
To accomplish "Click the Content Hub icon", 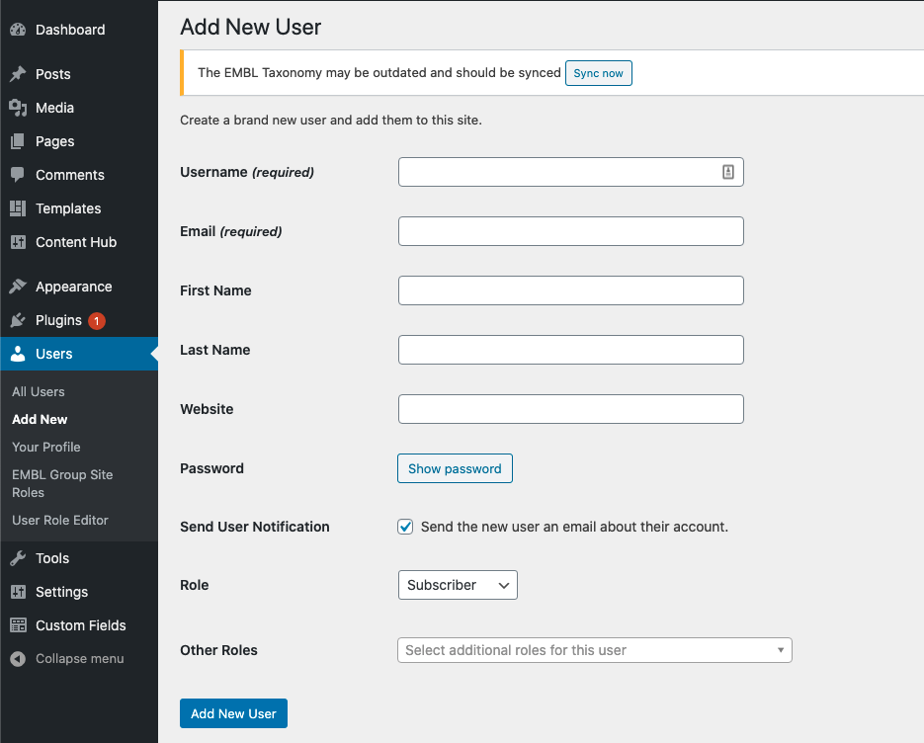I will (18, 242).
